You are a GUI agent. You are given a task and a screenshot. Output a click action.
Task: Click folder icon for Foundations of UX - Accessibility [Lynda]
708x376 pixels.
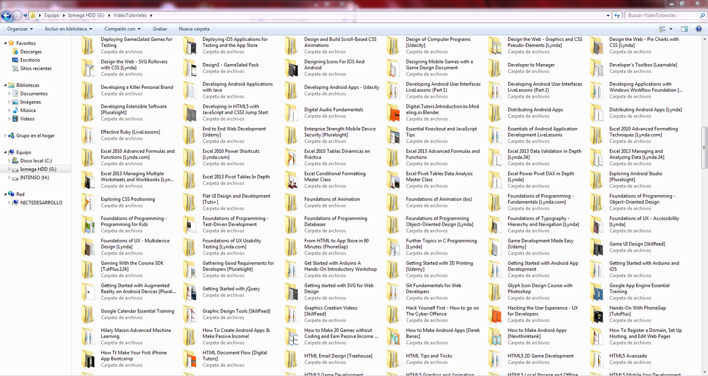[597, 225]
